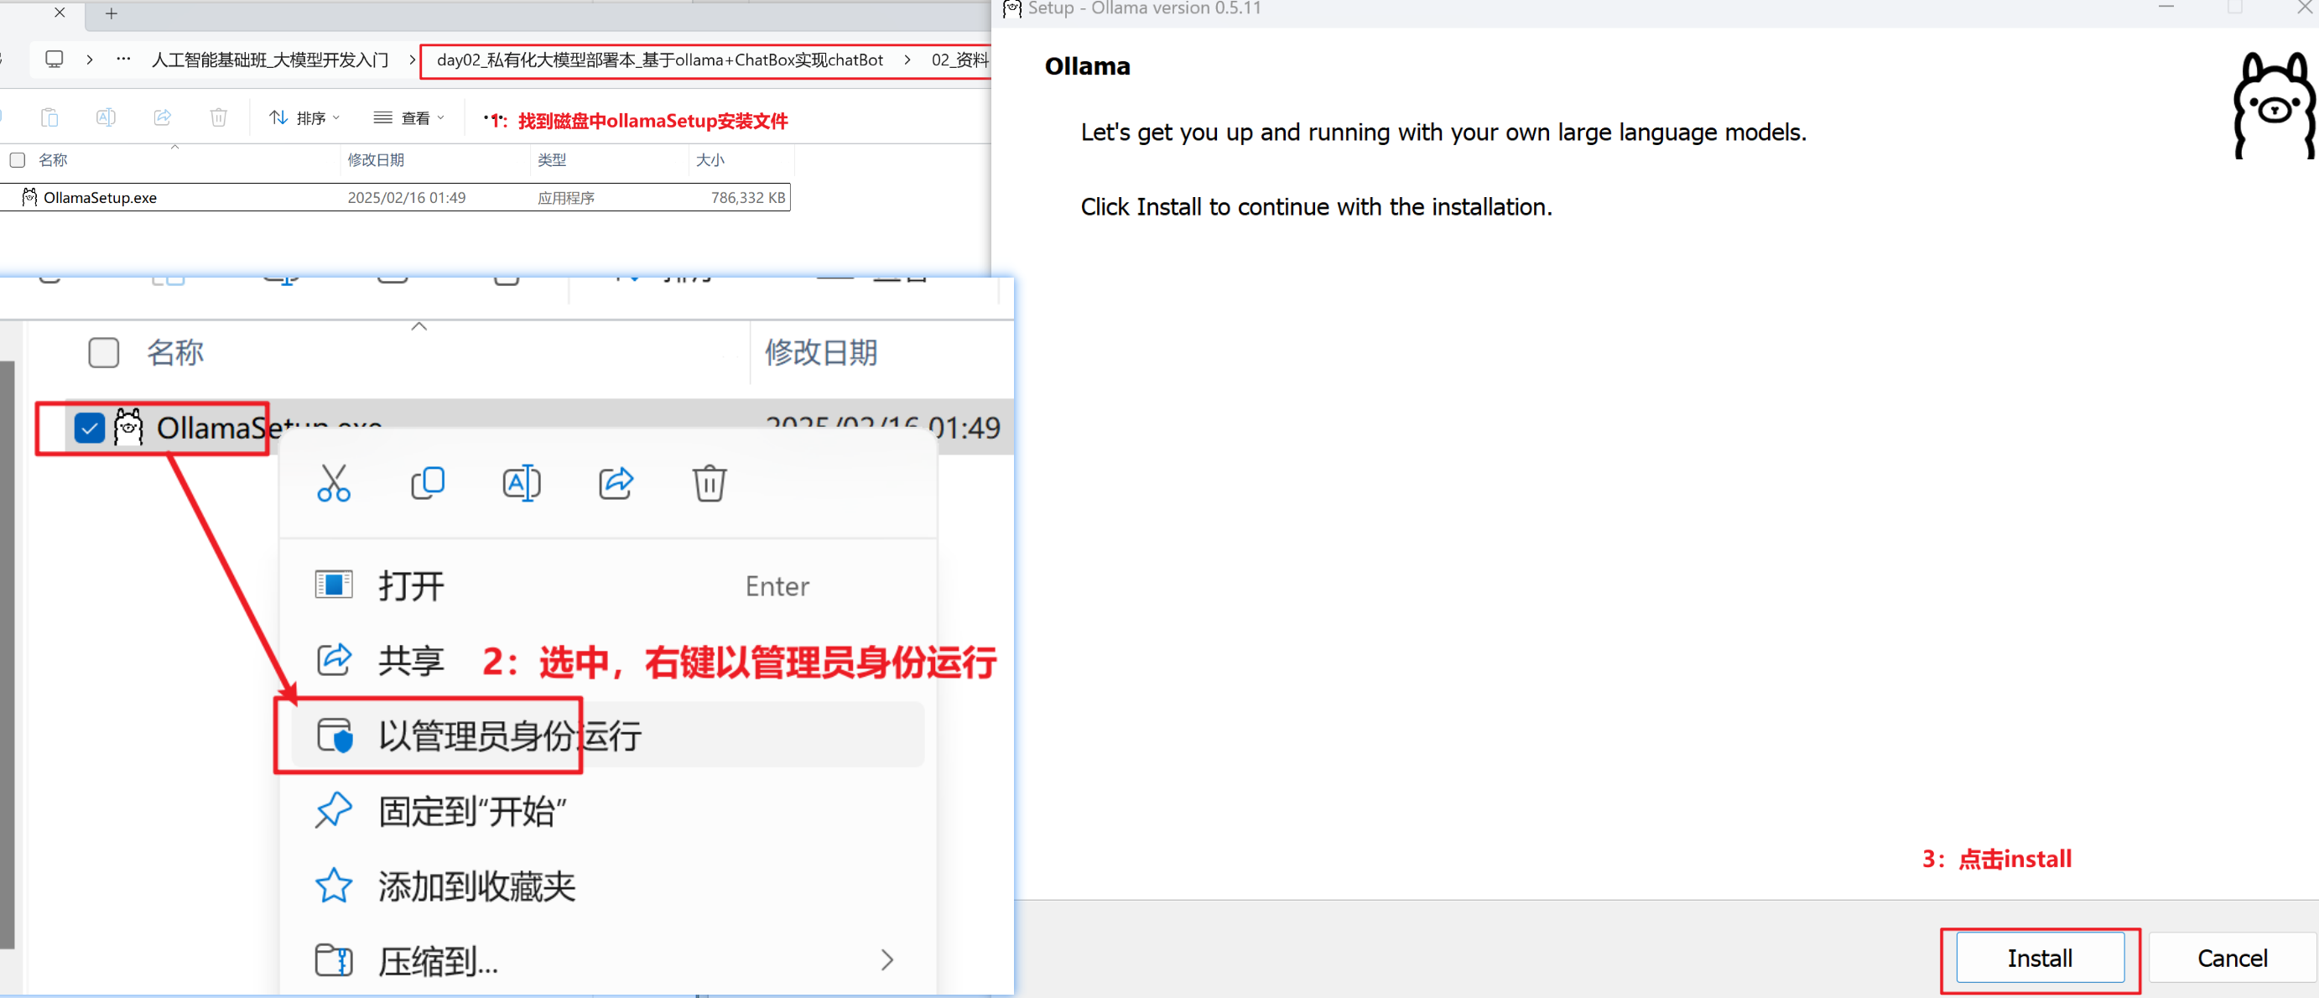This screenshot has width=2319, height=998.
Task: Click the delete trash icon in context menu
Action: [x=710, y=483]
